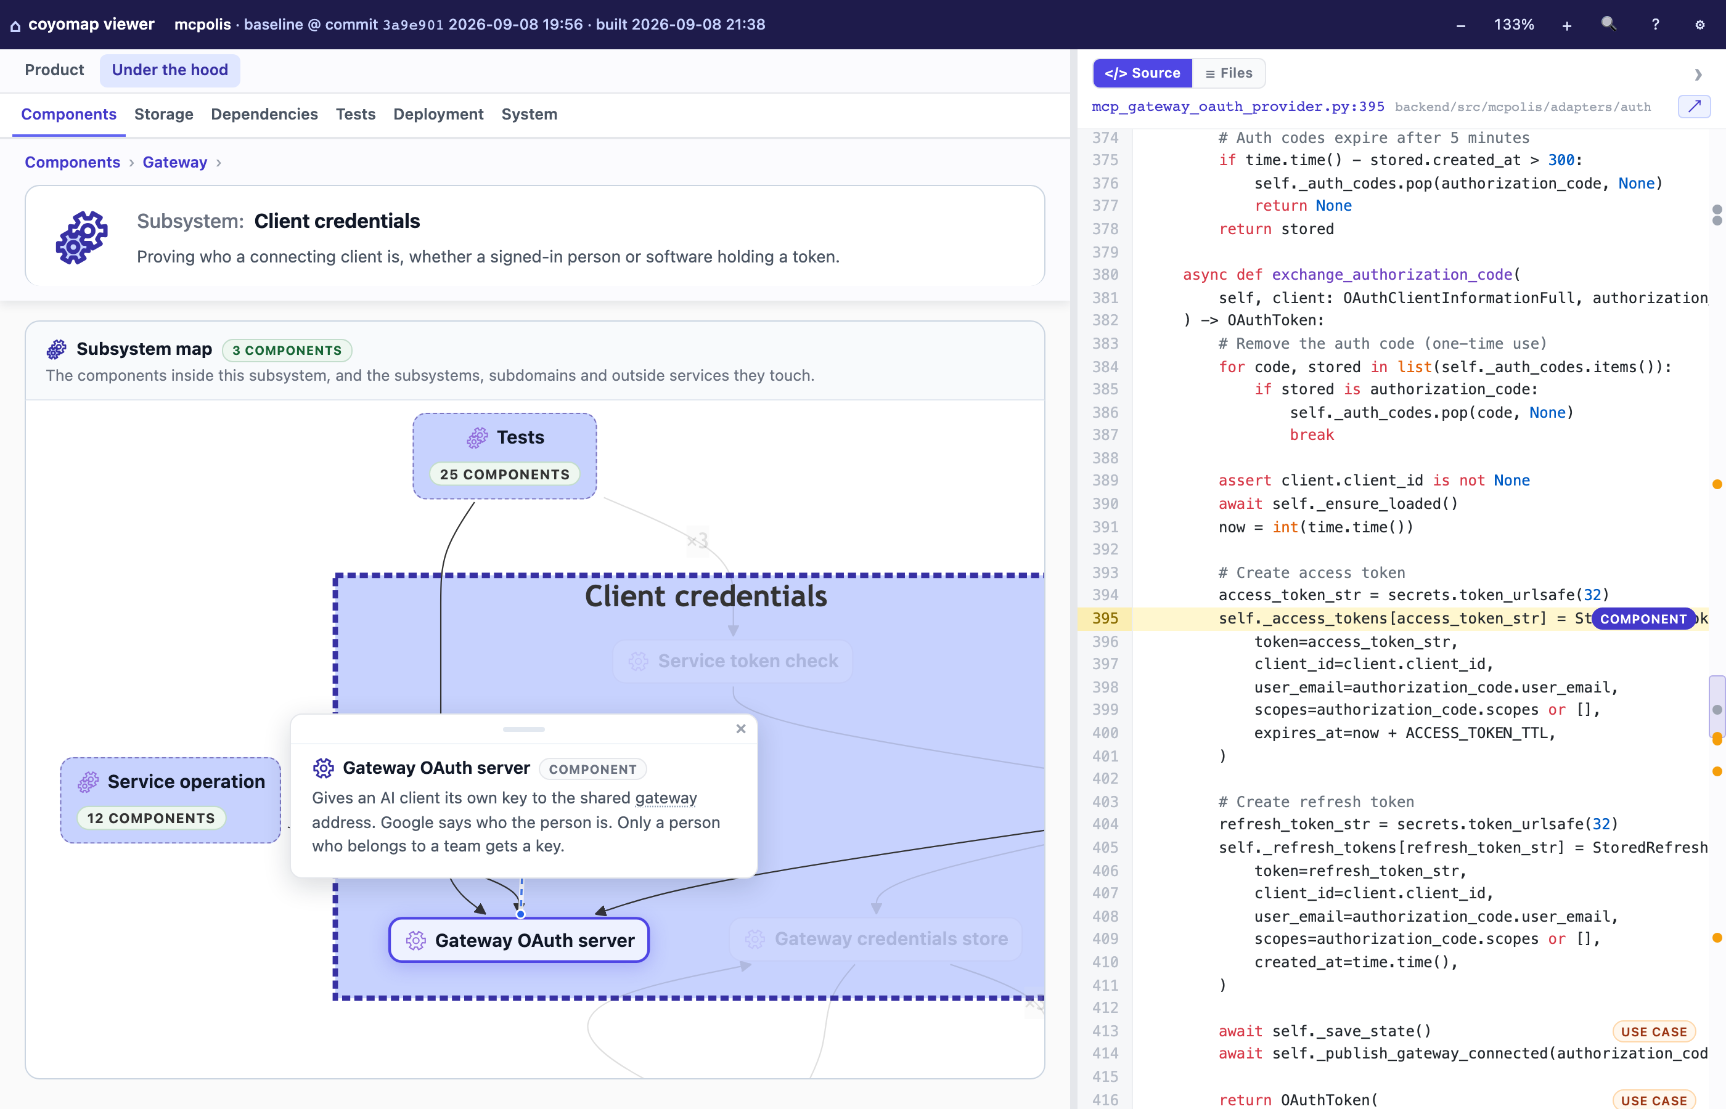Click the popup Gateway OAuth server icon
Image resolution: width=1726 pixels, height=1109 pixels.
coord(324,768)
